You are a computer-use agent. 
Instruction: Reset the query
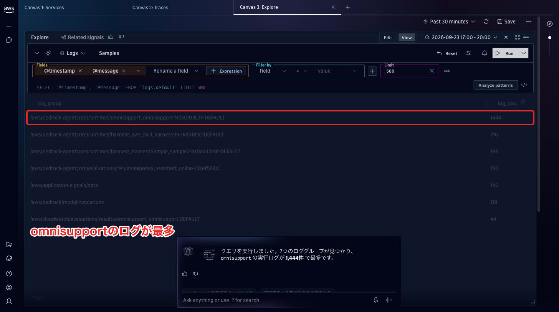pos(447,53)
